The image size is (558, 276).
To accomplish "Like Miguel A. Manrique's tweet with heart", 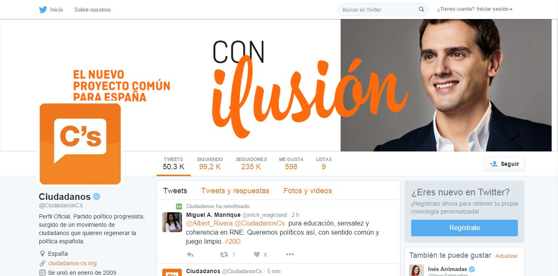I will click(256, 254).
